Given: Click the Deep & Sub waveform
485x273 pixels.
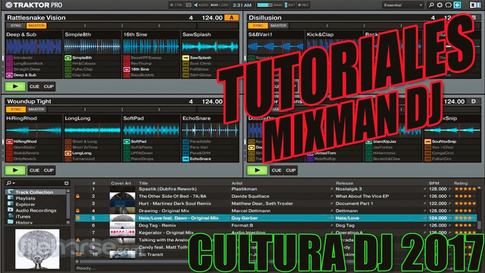Looking at the screenshot, I should point(33,47).
